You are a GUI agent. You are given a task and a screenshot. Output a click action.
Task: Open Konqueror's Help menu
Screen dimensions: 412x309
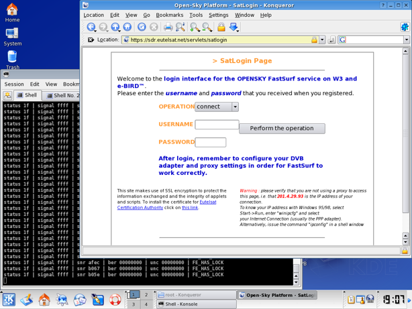(266, 15)
